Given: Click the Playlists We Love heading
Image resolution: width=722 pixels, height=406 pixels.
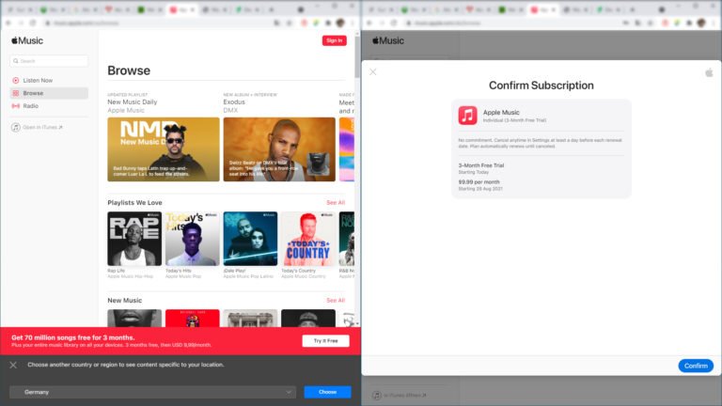Looking at the screenshot, I should click(x=134, y=203).
